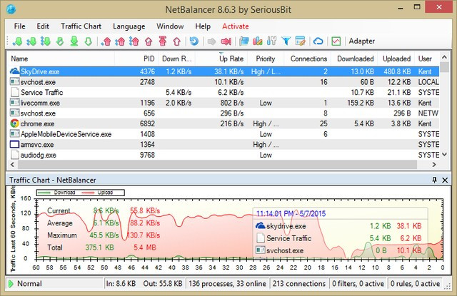Image resolution: width=457 pixels, height=296 pixels.
Task: Click the Upload legend entry in chart
Action: coord(99,193)
